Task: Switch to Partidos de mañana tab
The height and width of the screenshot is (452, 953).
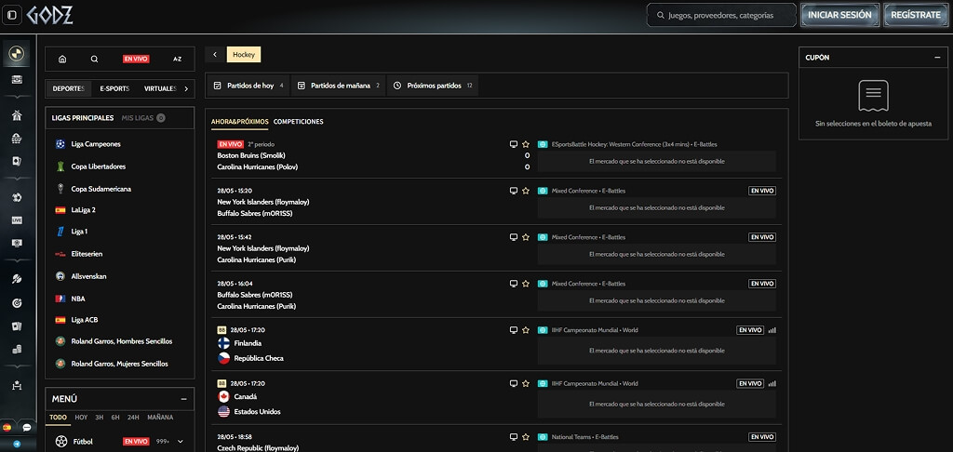Action: [x=339, y=86]
